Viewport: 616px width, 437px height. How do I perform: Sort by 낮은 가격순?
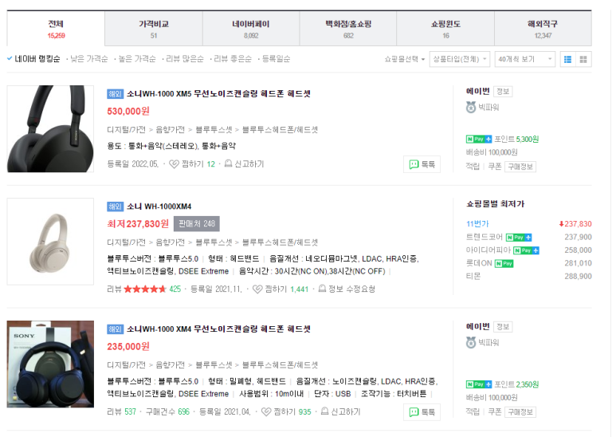pyautogui.click(x=89, y=59)
